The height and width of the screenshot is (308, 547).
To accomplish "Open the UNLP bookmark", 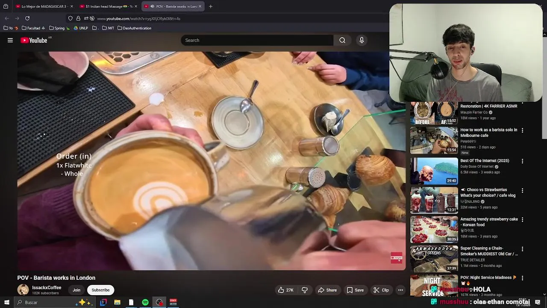I will (x=81, y=28).
